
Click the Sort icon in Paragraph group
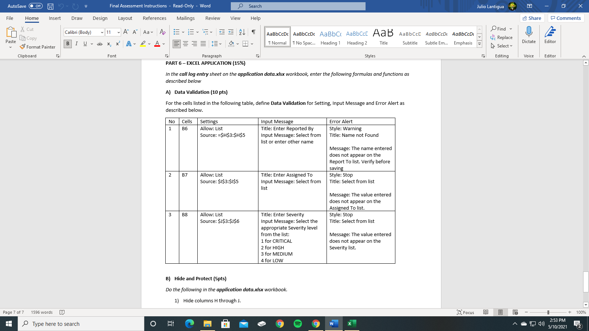(x=241, y=32)
